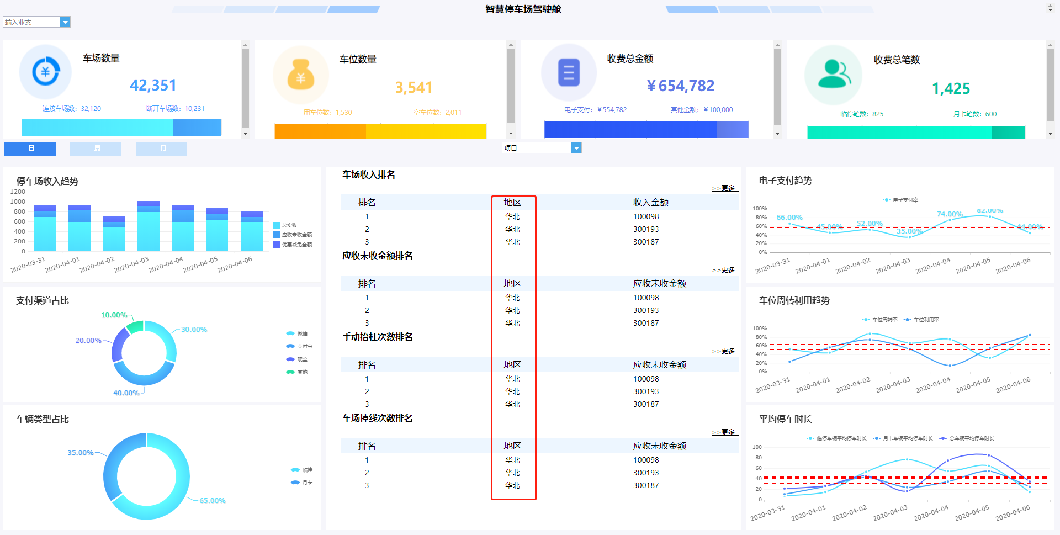Click the 82.00% data point on 电子支付趋势
This screenshot has height=535, width=1060.
990,216
